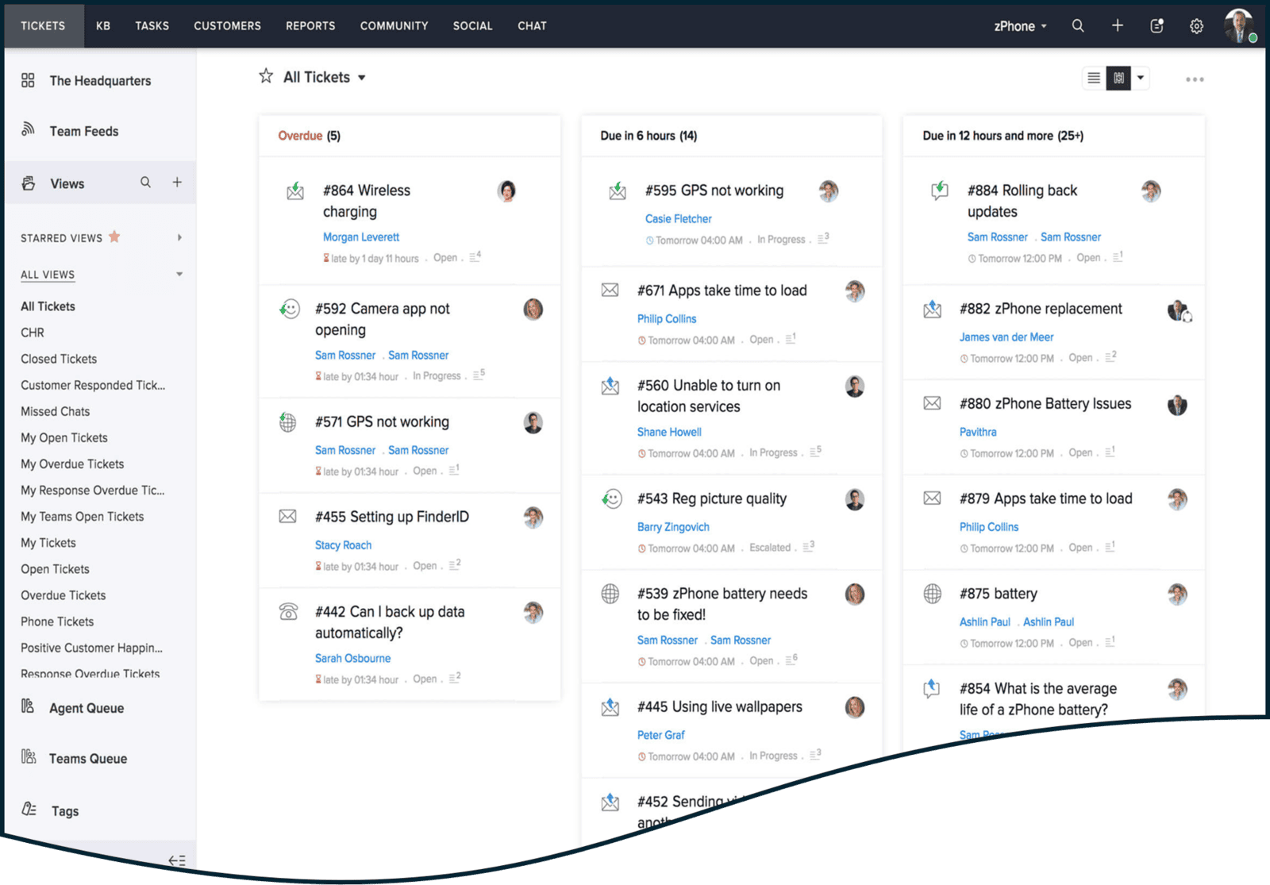Star the All Tickets view
The width and height of the screenshot is (1270, 885).
(266, 76)
